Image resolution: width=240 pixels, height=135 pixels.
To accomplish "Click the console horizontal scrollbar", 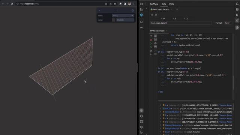I will pyautogui.click(x=184, y=101).
